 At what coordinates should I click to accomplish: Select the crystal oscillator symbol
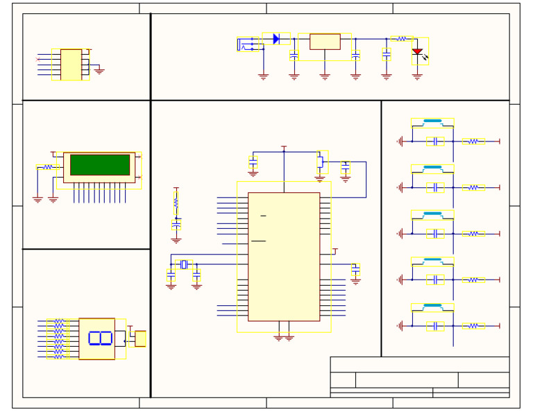point(184,264)
